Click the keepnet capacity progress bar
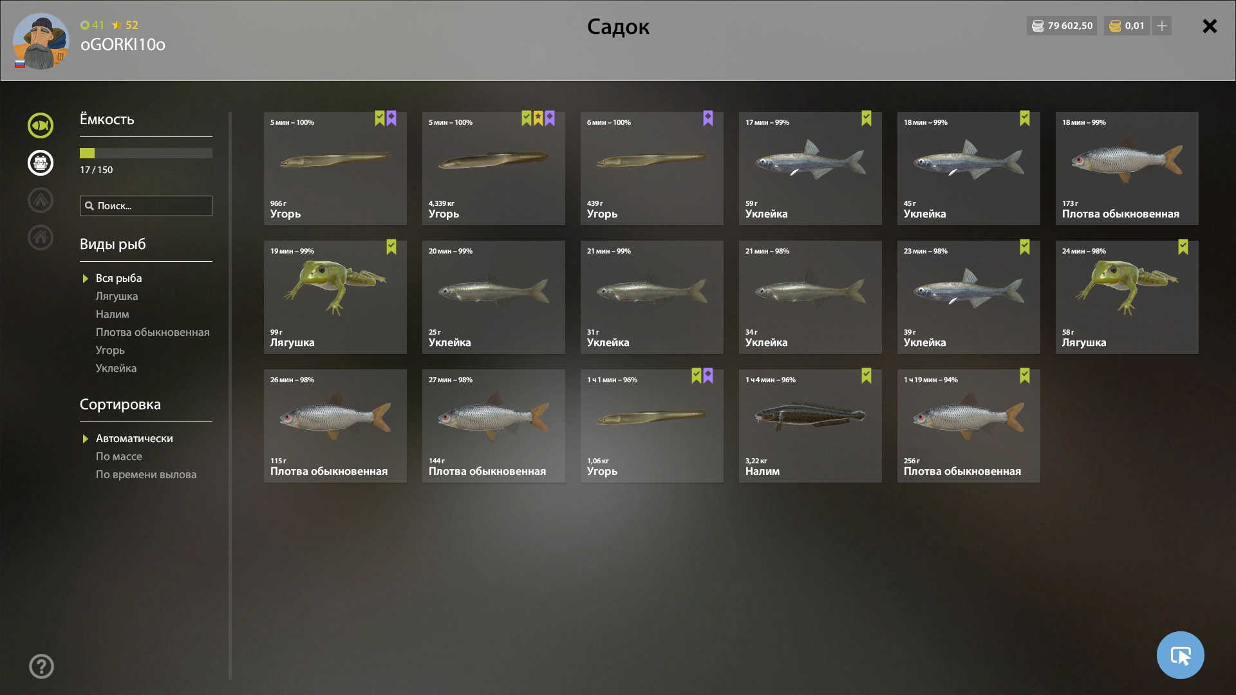Image resolution: width=1236 pixels, height=695 pixels. [146, 153]
